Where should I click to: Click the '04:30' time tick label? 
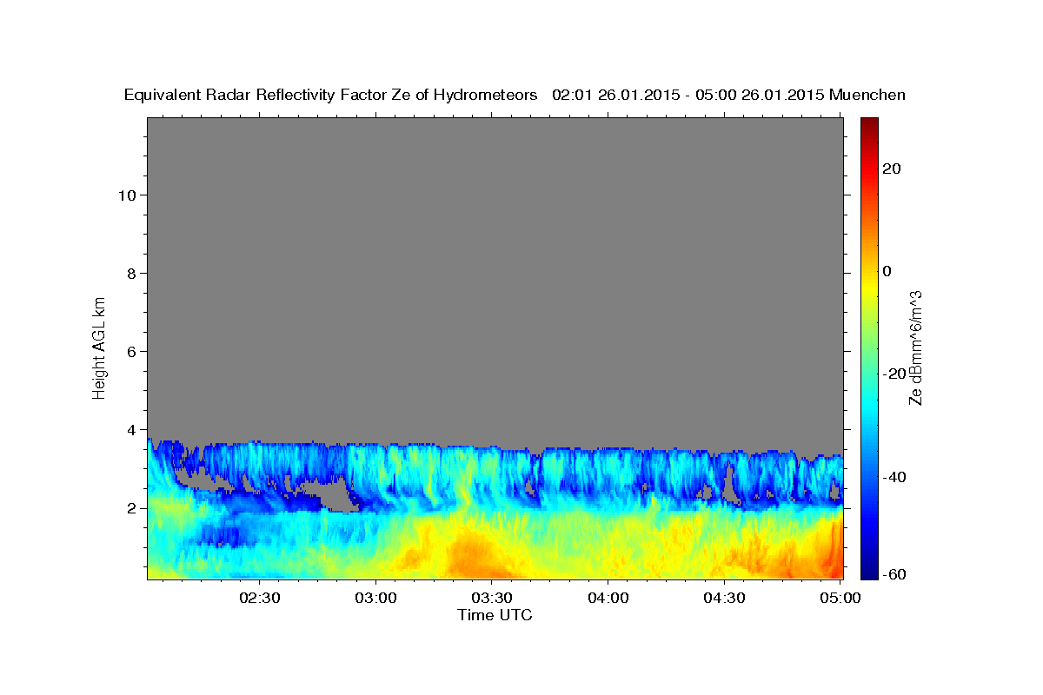click(724, 598)
